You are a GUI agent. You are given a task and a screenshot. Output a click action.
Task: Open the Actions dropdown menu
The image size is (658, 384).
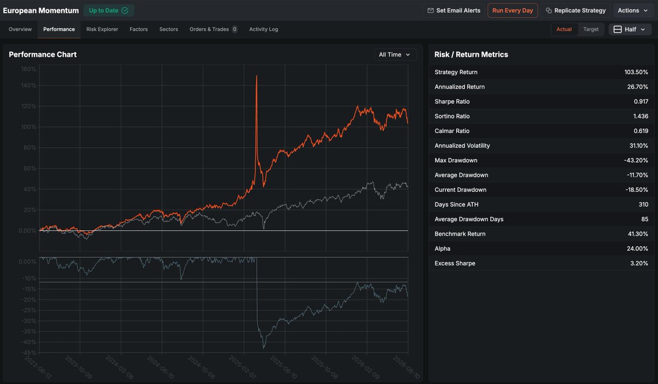click(x=633, y=10)
